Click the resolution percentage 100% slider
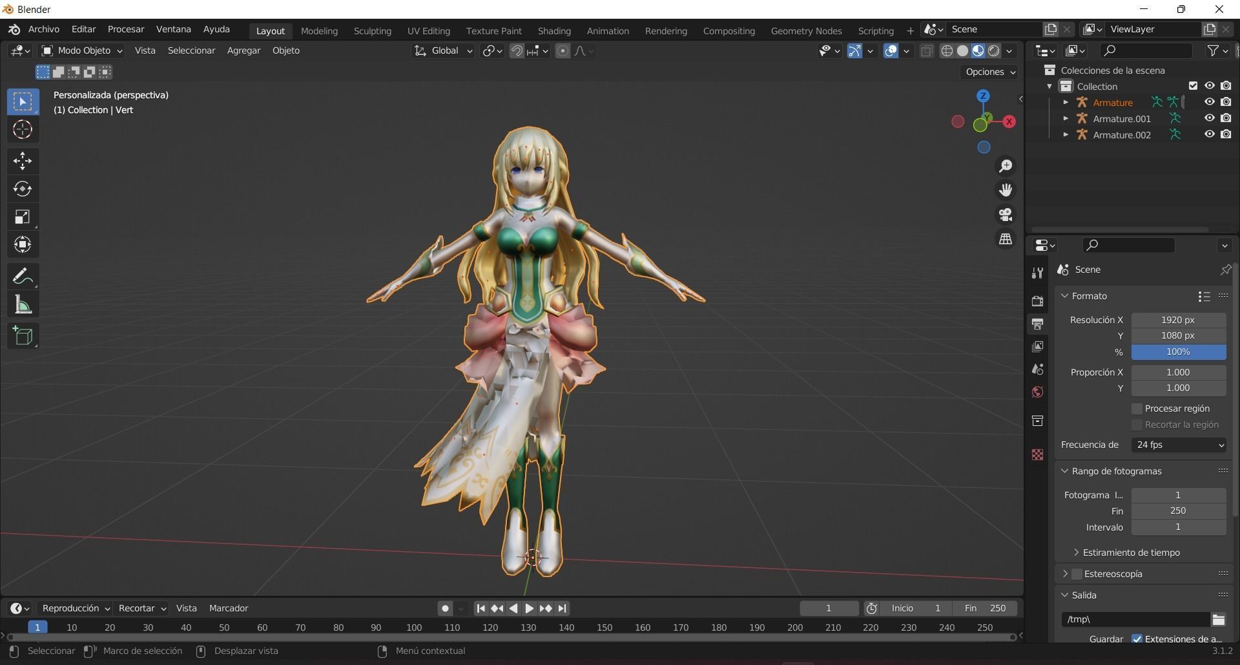This screenshot has width=1240, height=665. tap(1179, 352)
